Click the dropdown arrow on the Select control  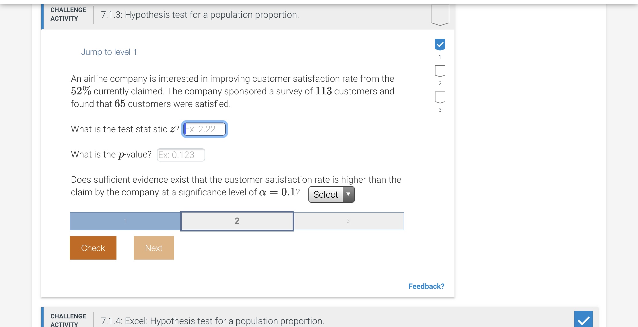point(348,194)
